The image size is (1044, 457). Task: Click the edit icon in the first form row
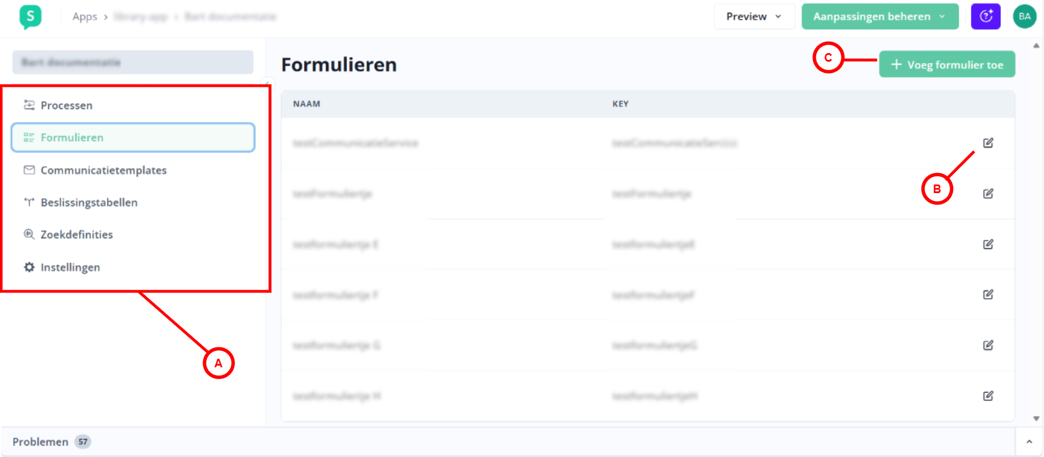(988, 143)
